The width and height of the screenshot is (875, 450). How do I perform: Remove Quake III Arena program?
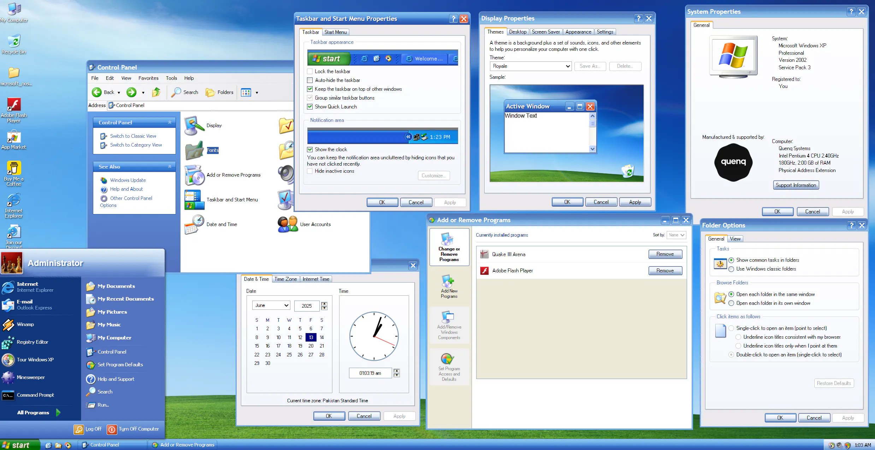pos(665,254)
